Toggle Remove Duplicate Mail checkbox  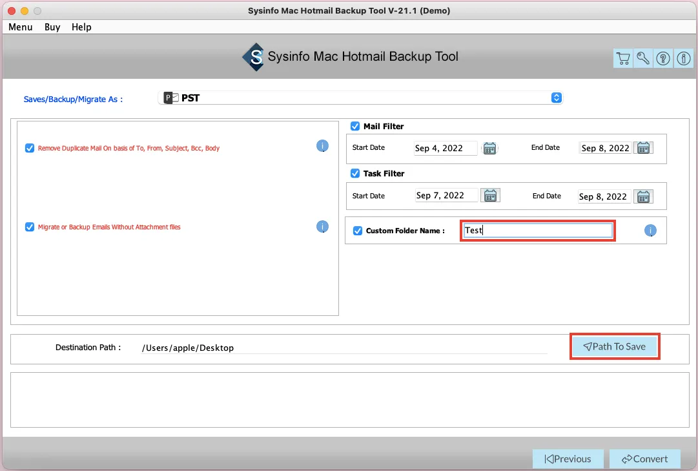point(30,148)
